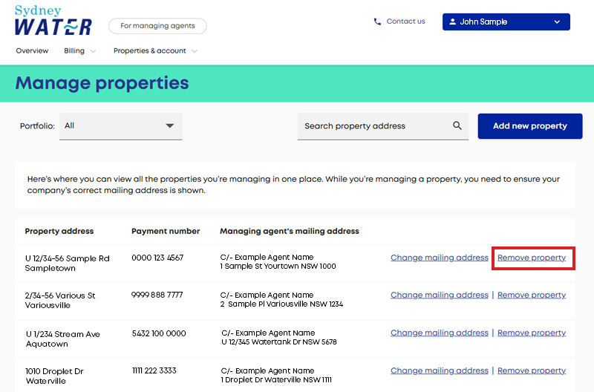Expand the Billing menu chevron
594x392 pixels.
pyautogui.click(x=93, y=51)
